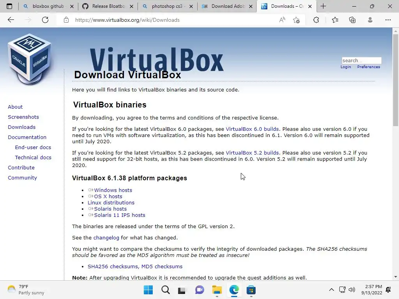Close the Download Adobe tab
The image size is (399, 299).
pyautogui.click(x=251, y=6)
